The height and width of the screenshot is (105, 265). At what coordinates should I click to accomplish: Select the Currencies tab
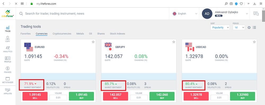click(x=42, y=33)
